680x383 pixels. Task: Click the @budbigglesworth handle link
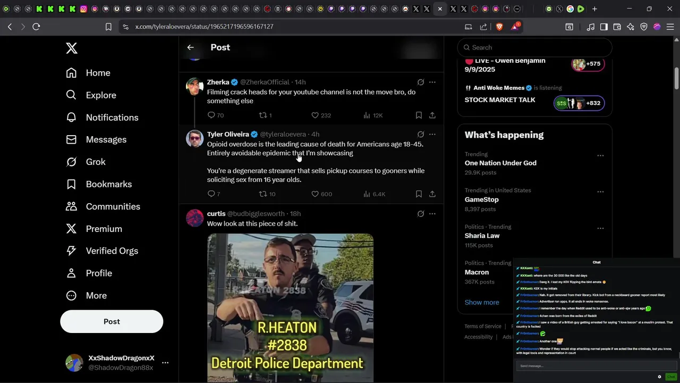click(256, 213)
